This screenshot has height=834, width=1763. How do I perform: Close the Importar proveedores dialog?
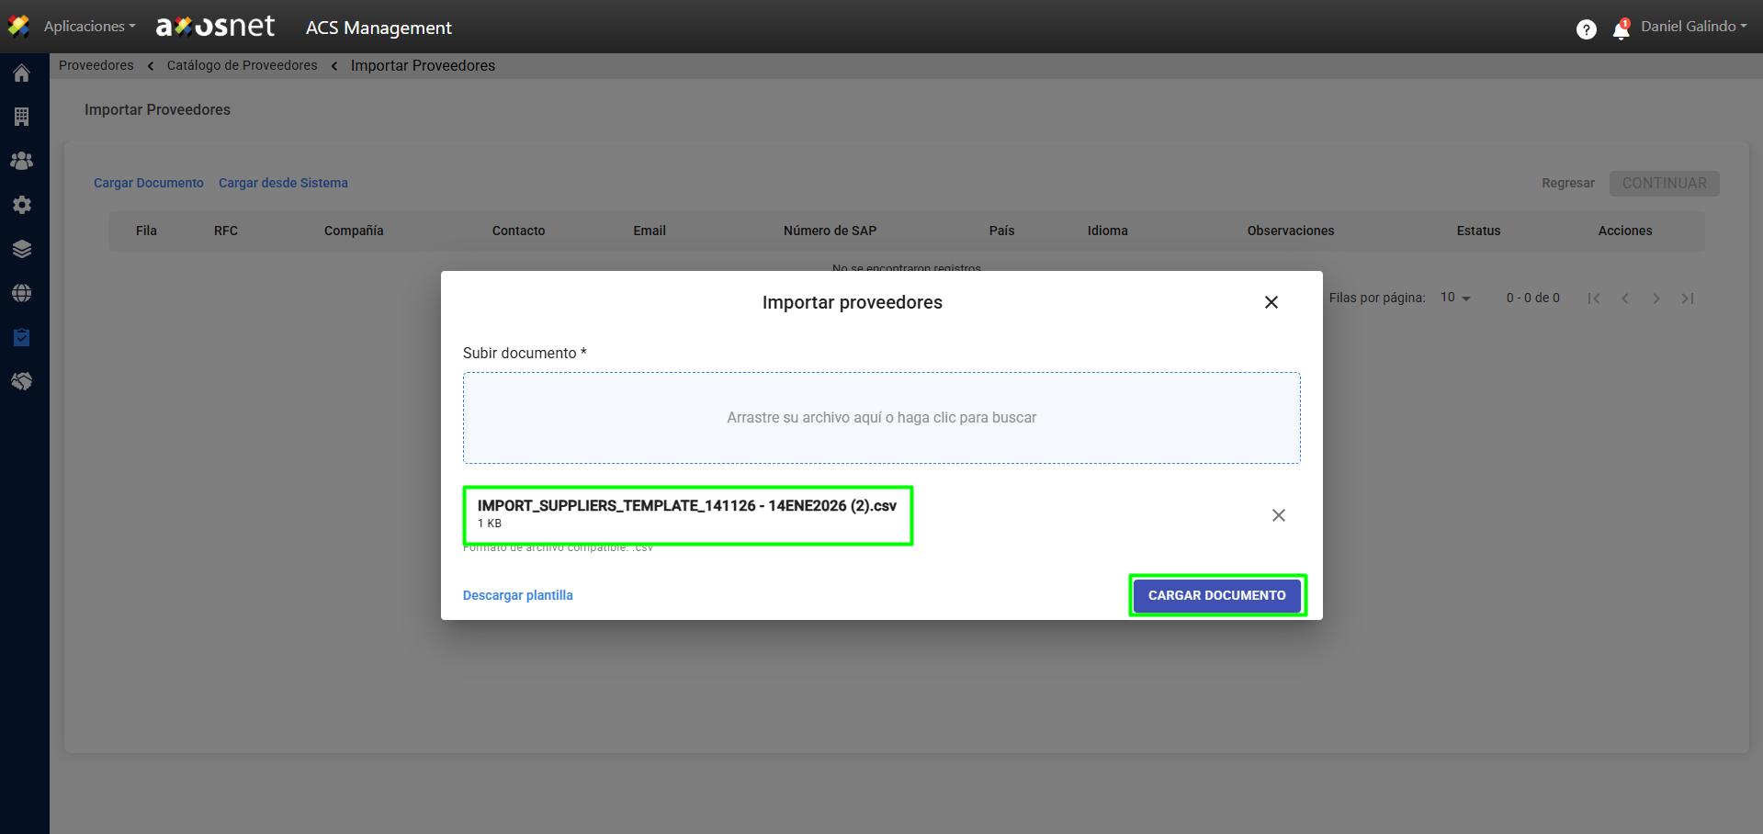[1271, 302]
